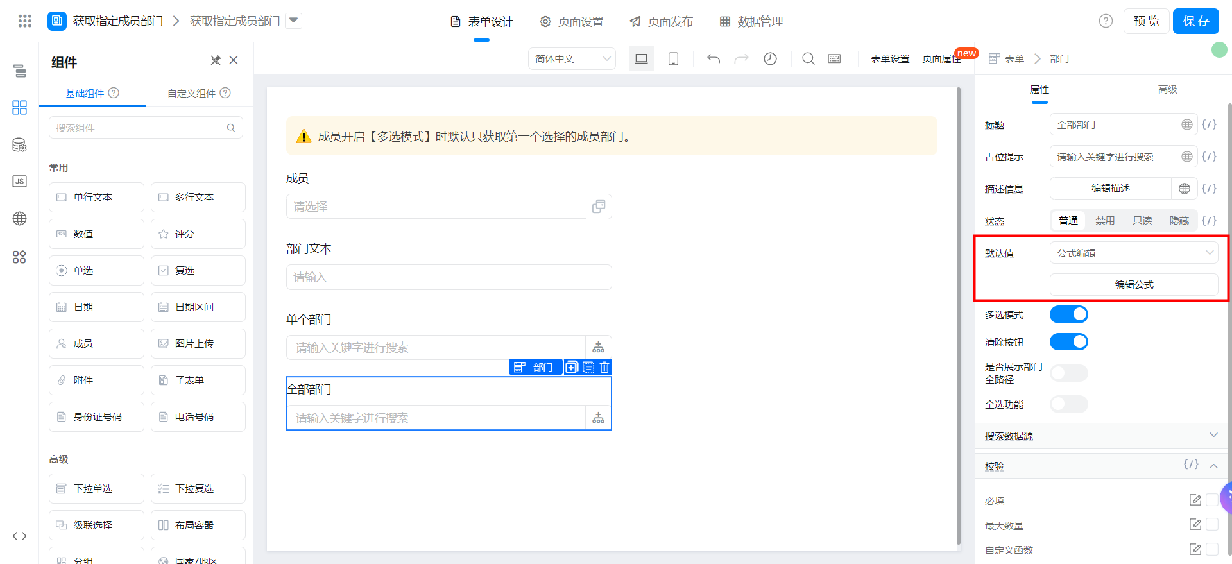This screenshot has width=1232, height=564.
Task: Set status to 禁用
Action: click(1105, 220)
